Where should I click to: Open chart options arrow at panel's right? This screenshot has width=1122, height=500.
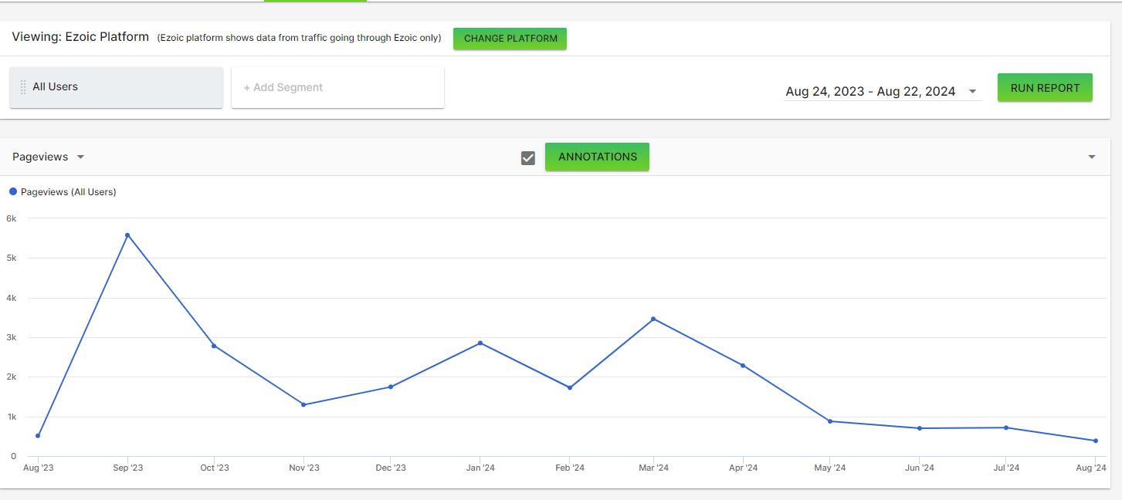pos(1092,157)
